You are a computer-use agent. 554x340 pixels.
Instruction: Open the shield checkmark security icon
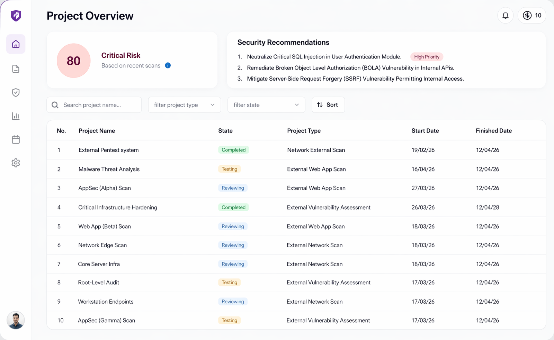[16, 92]
